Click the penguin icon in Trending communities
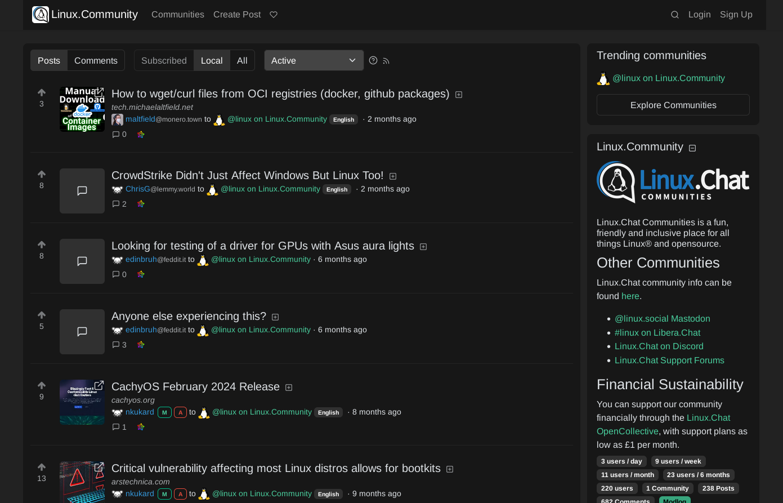The height and width of the screenshot is (503, 783). [x=603, y=79]
